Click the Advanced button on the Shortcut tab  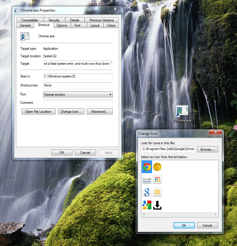coord(99,111)
